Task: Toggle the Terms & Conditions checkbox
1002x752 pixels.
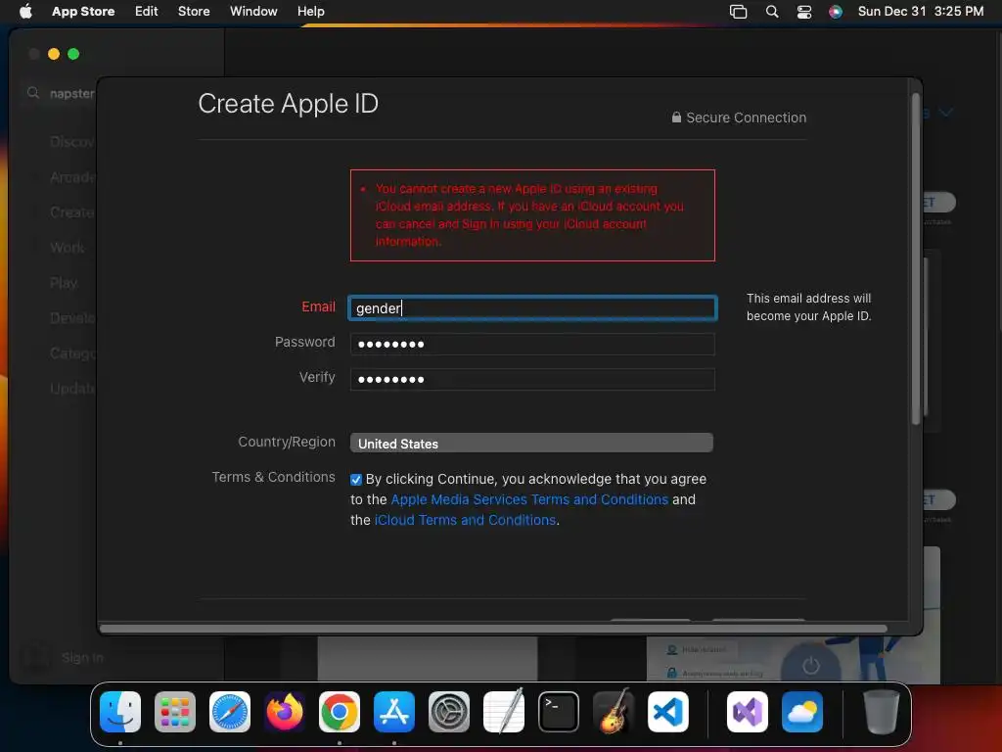Action: pyautogui.click(x=356, y=480)
